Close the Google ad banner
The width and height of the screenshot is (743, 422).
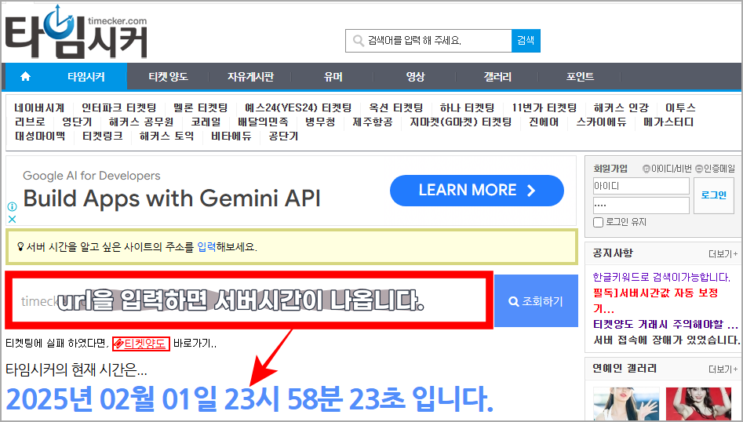13,219
